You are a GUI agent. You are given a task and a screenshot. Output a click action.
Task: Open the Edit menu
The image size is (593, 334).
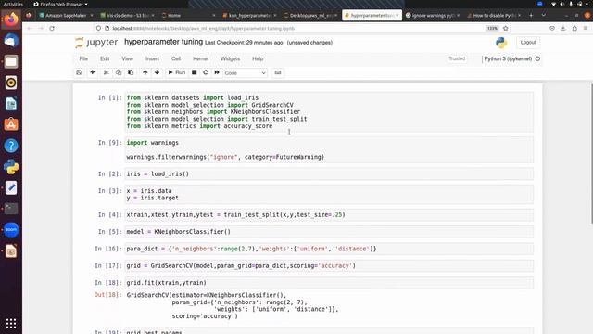click(105, 58)
